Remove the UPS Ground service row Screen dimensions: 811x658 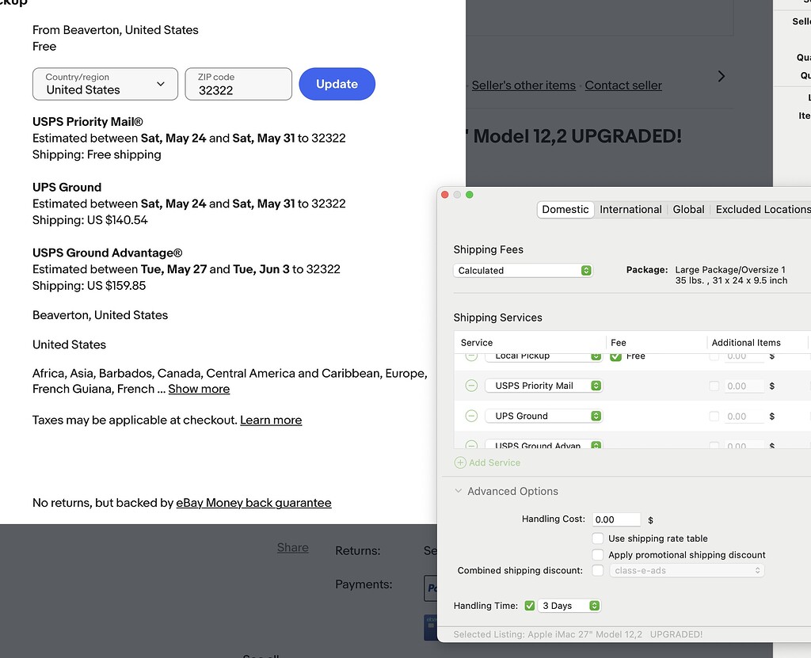click(471, 416)
